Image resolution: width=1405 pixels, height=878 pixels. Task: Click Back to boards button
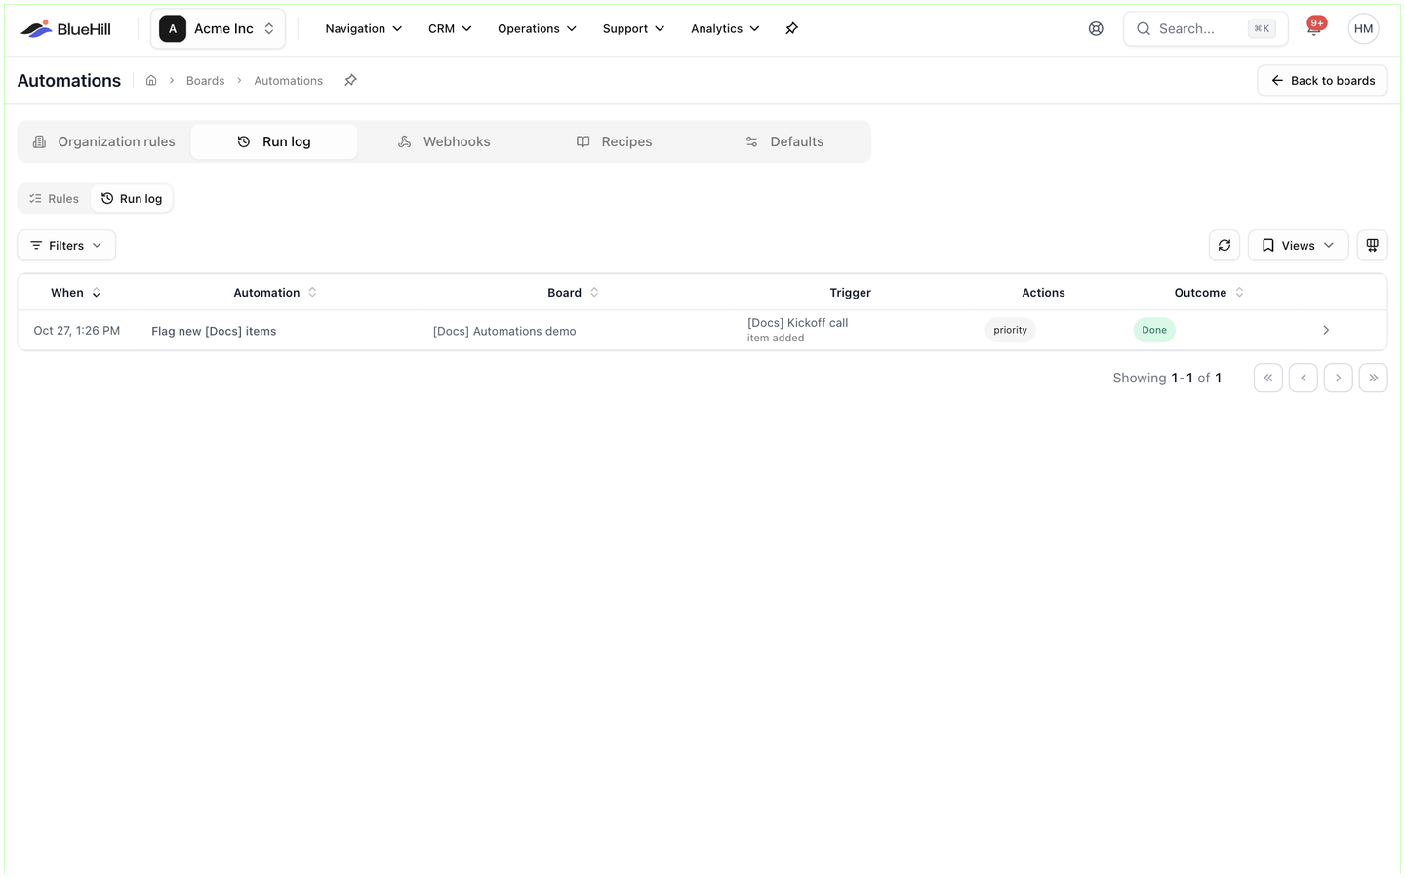click(x=1322, y=81)
